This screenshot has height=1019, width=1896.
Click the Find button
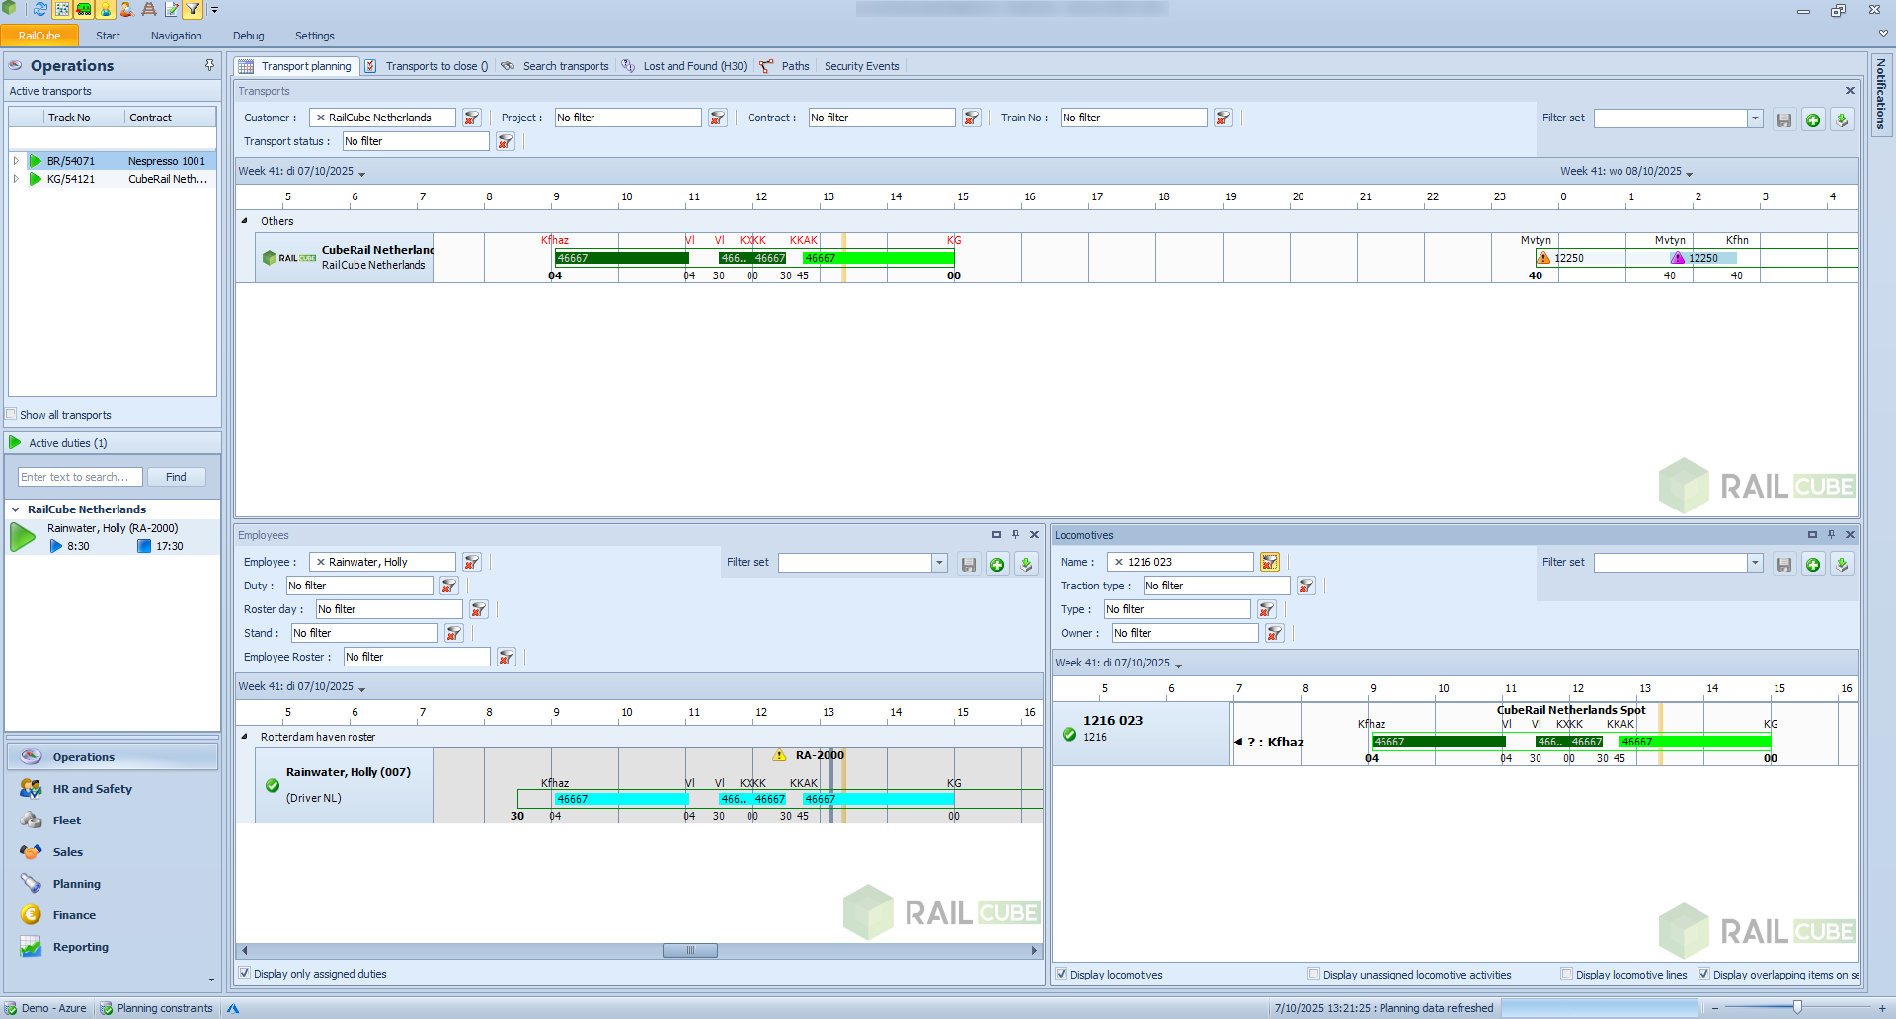(176, 477)
